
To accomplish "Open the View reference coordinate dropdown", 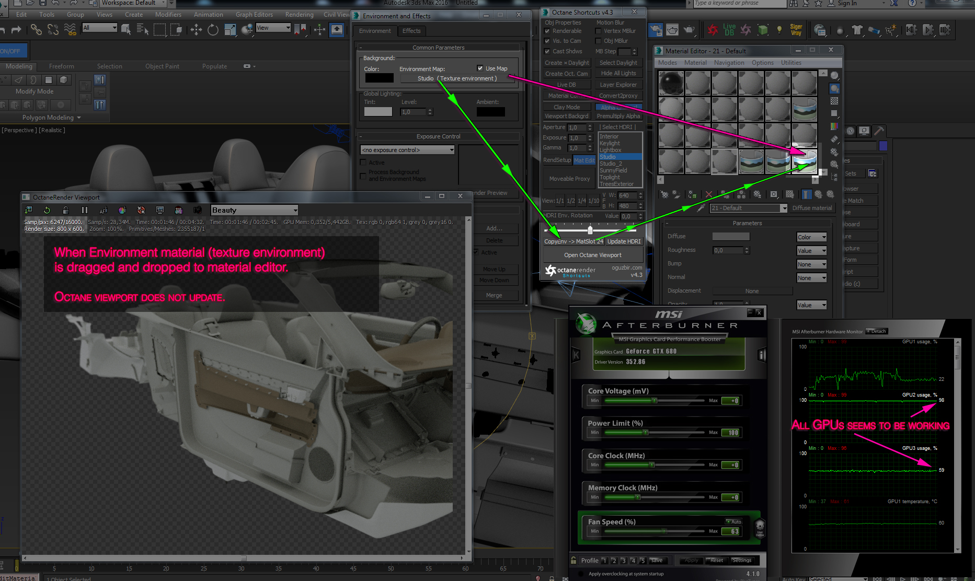I will pyautogui.click(x=273, y=28).
